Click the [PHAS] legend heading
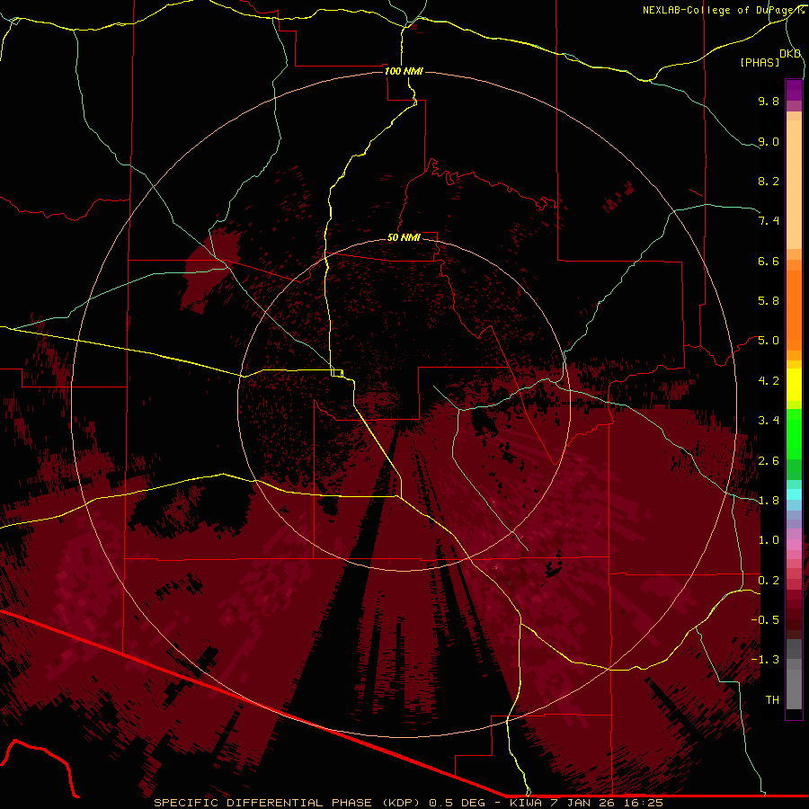 [760, 62]
